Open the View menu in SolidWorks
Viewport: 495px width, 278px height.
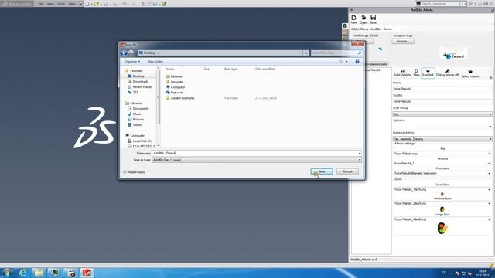tap(50, 4)
